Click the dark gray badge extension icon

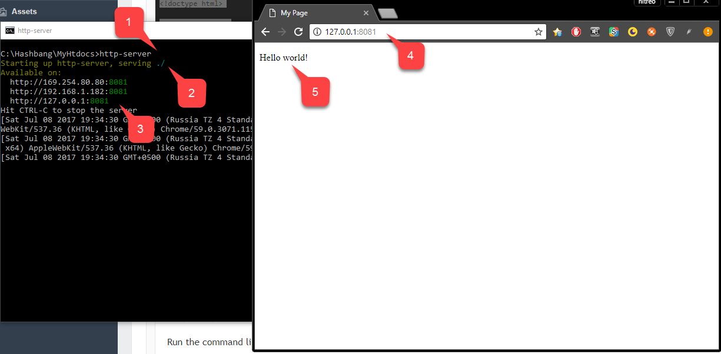[x=595, y=32]
